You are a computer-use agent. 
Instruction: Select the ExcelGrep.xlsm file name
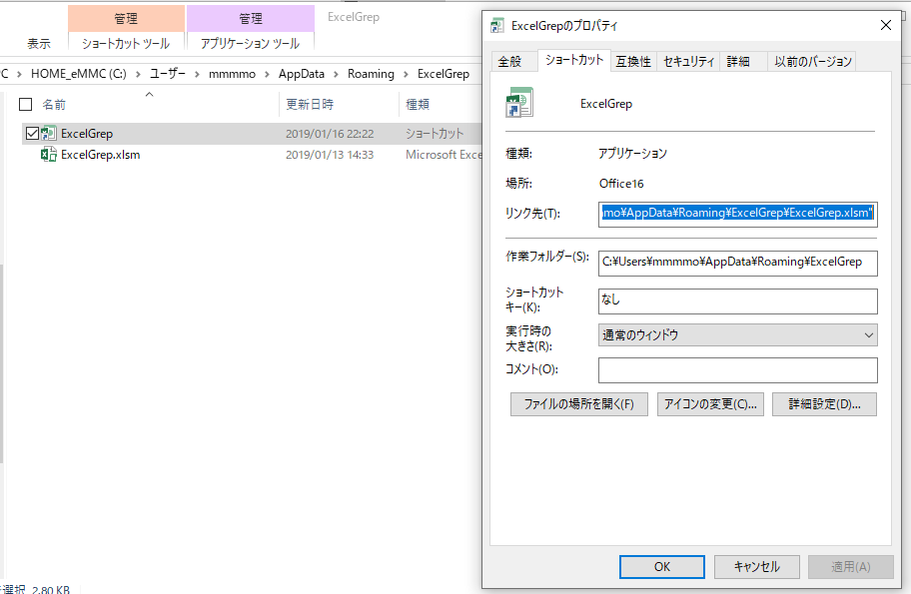pyautogui.click(x=101, y=155)
